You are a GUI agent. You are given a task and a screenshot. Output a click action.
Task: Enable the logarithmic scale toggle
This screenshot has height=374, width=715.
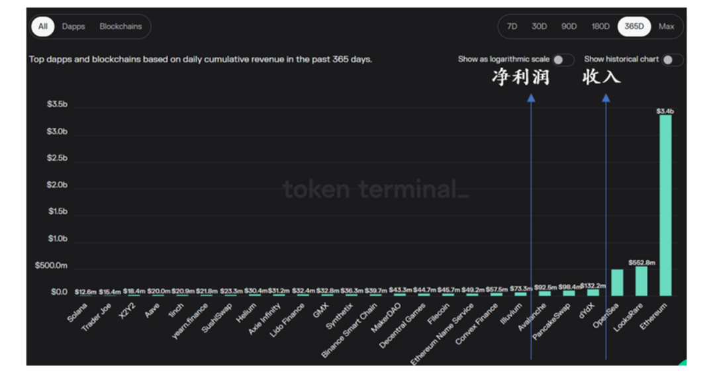point(563,60)
